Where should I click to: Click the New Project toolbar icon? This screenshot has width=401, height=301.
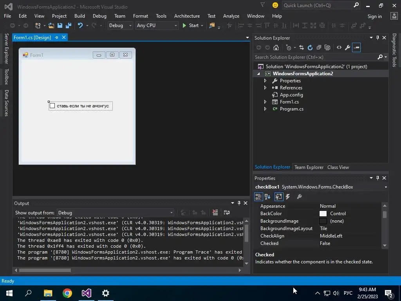pyautogui.click(x=38, y=25)
